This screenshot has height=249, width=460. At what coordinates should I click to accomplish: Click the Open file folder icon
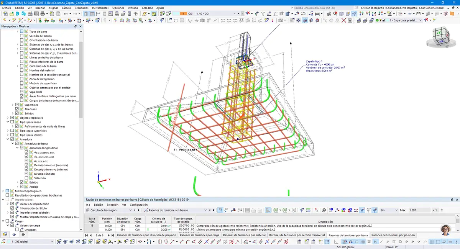(x=11, y=14)
